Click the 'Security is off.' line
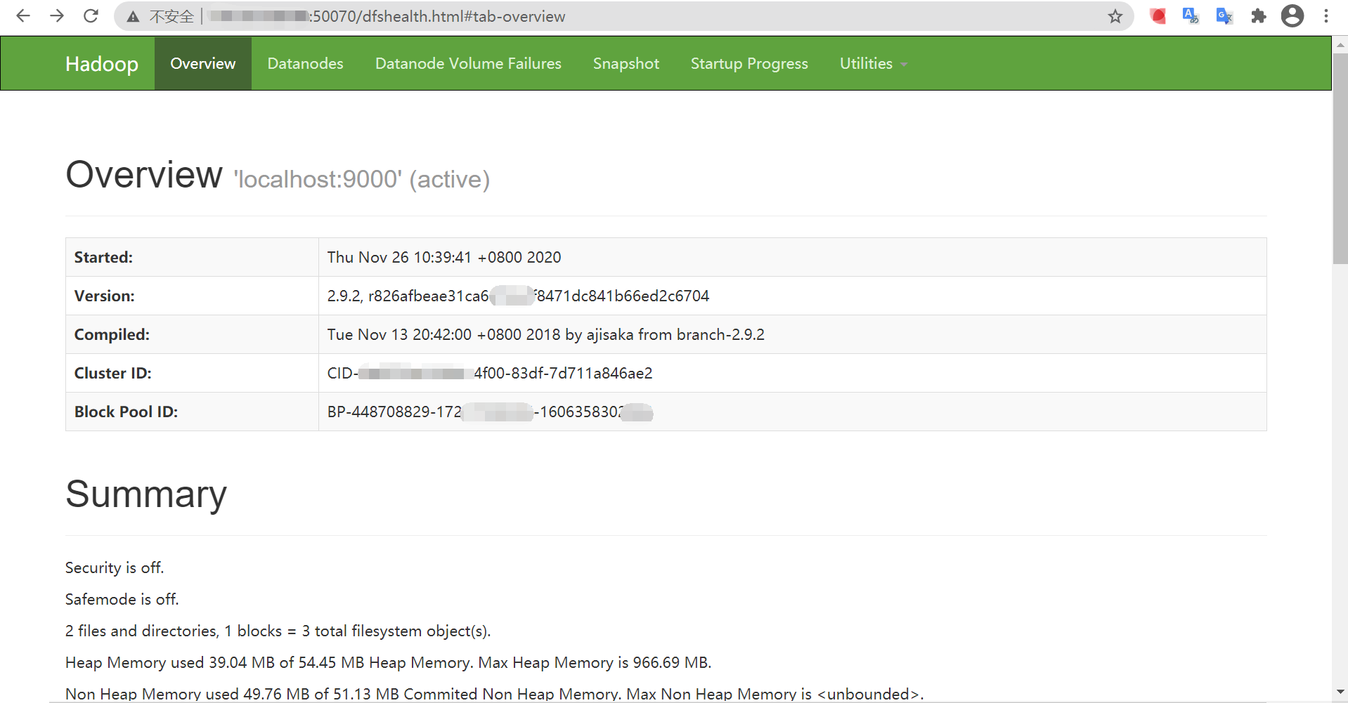 tap(115, 567)
